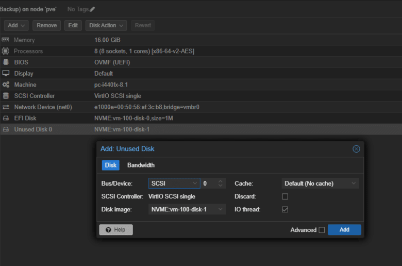Enable the Discard checkbox
Screen dimensions: 402x266
click(x=285, y=196)
